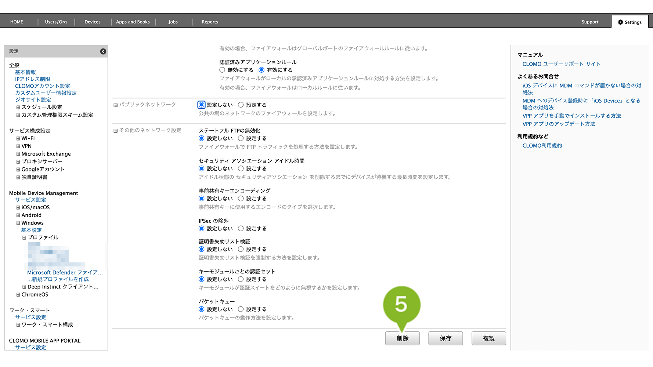The width and height of the screenshot is (653, 367).
Task: Open the Apps and Books tab
Action: [133, 22]
